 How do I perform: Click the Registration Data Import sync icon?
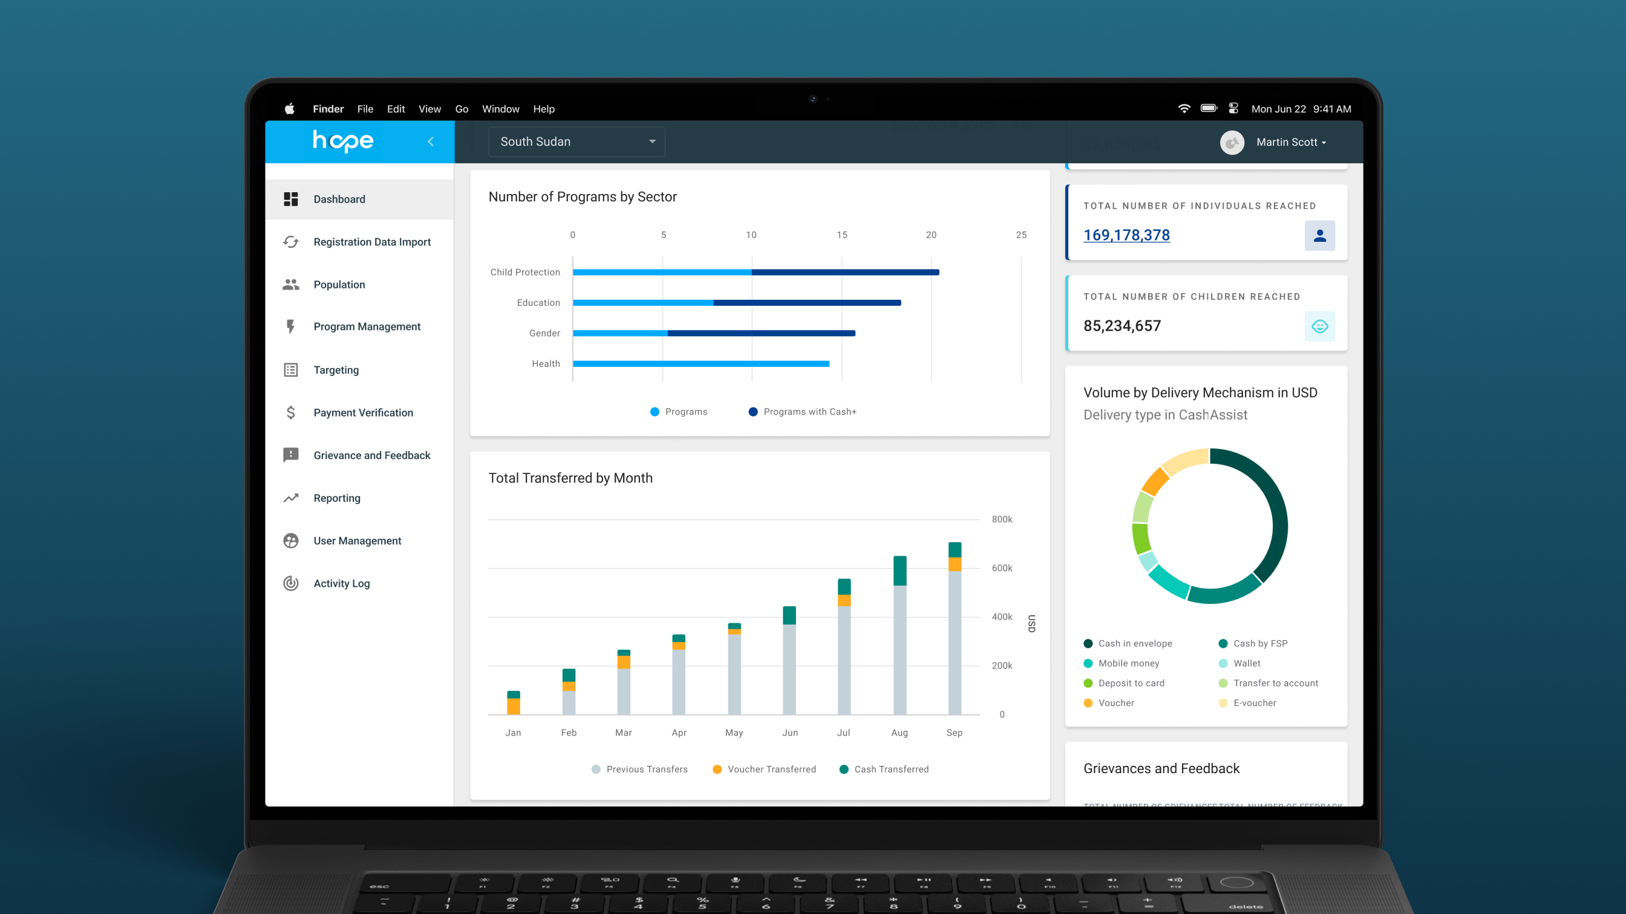pyautogui.click(x=290, y=242)
